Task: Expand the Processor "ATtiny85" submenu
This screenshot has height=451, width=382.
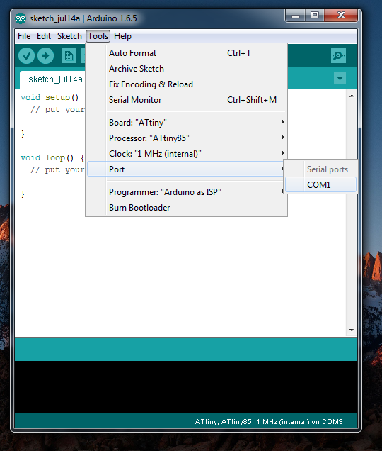Action: pos(187,138)
